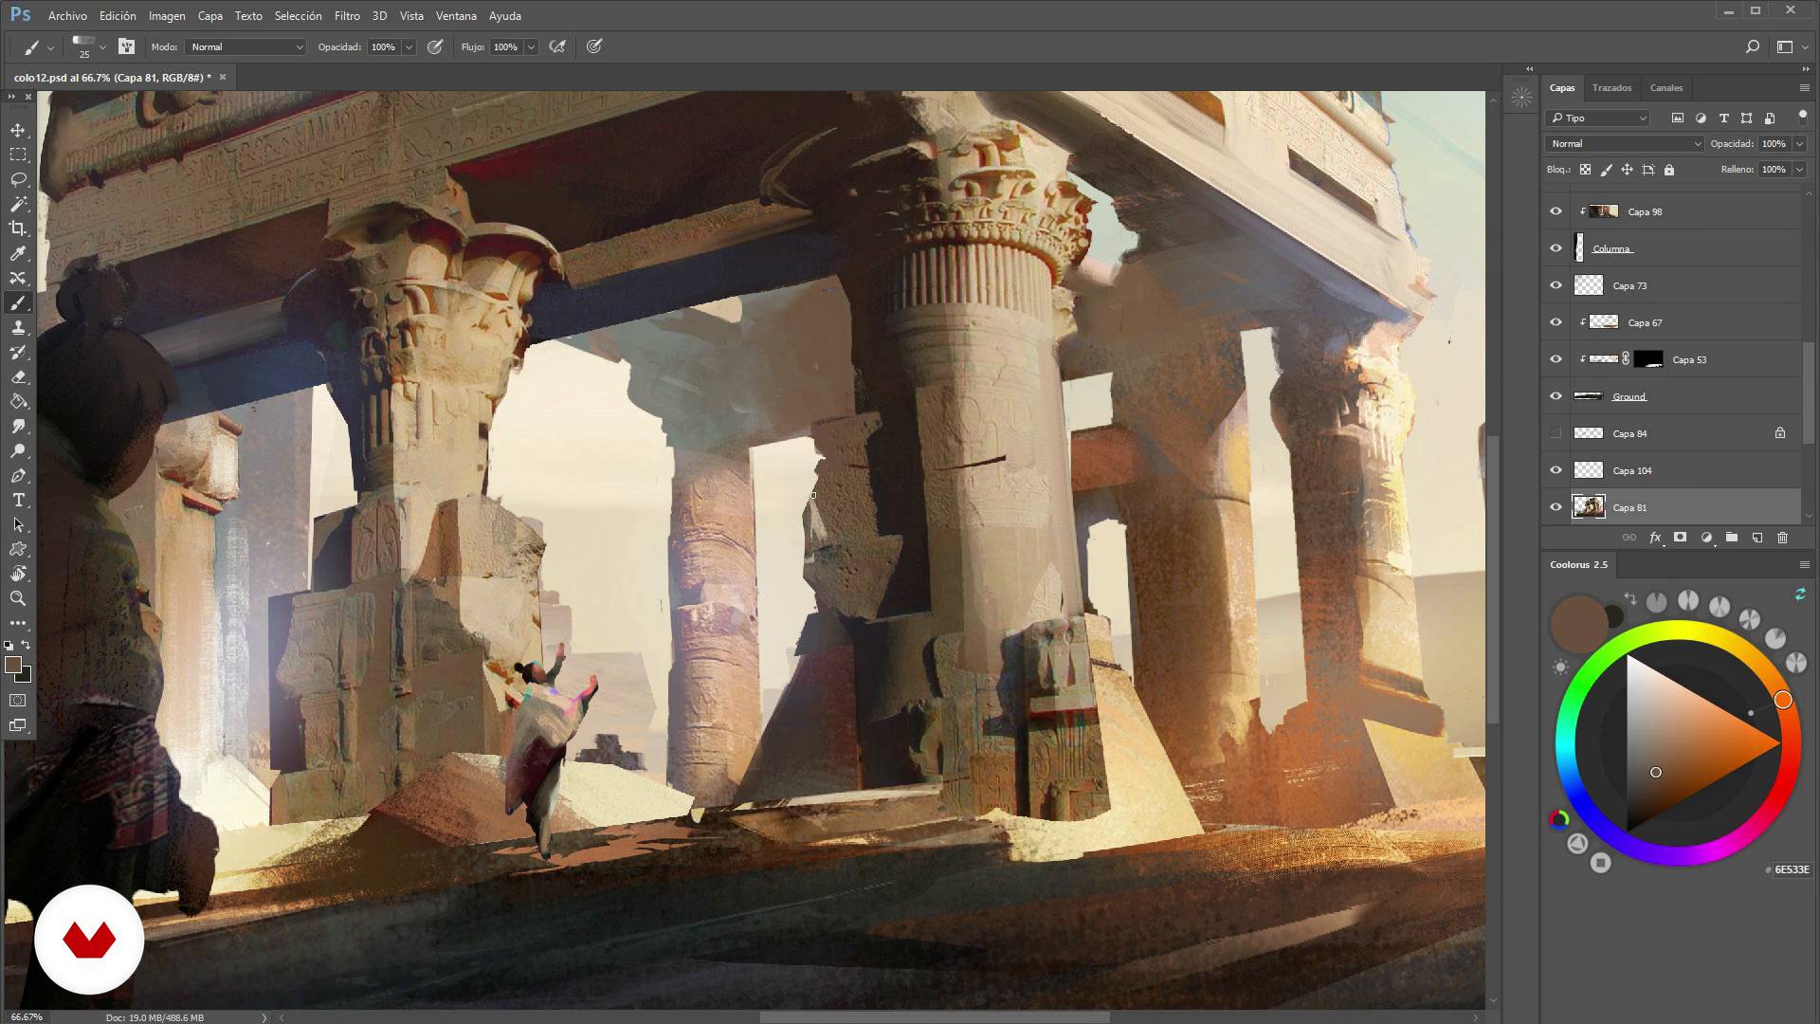1820x1024 pixels.
Task: Switch to the Trazados tab
Action: pos(1611,88)
